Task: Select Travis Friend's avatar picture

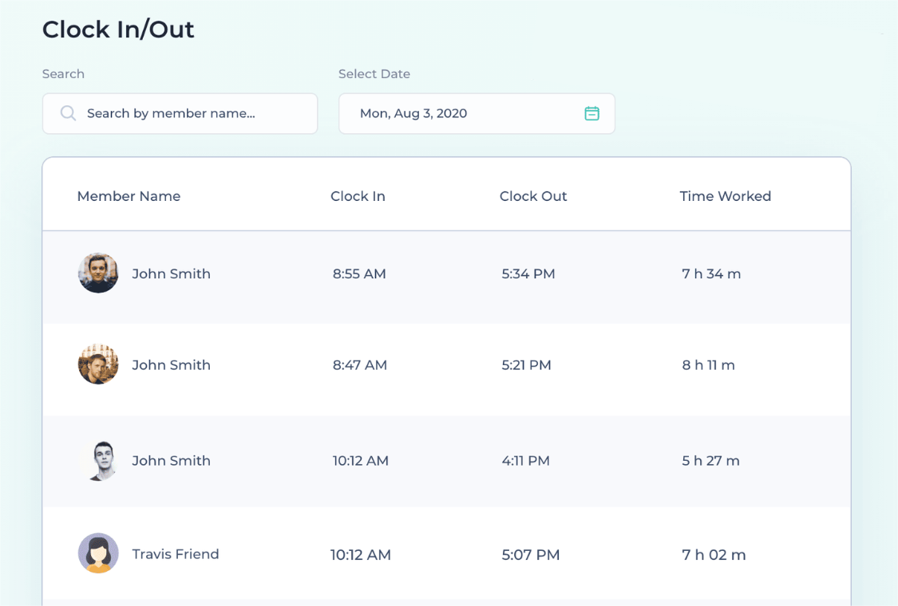Action: (98, 553)
